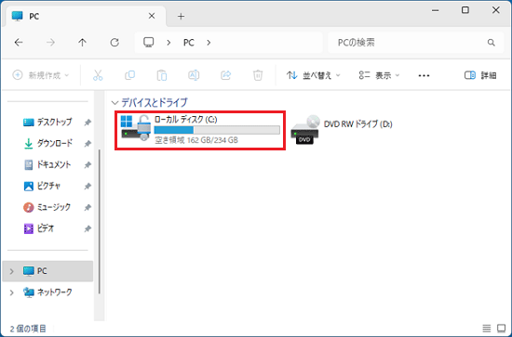Click the Share icon in toolbar

click(x=225, y=75)
